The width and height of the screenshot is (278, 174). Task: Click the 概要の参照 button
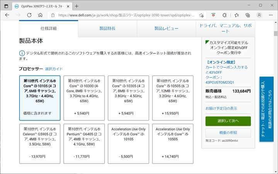[228, 133]
